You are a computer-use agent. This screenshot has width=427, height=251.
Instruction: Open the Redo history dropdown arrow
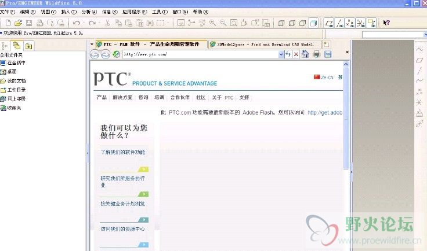99,23
